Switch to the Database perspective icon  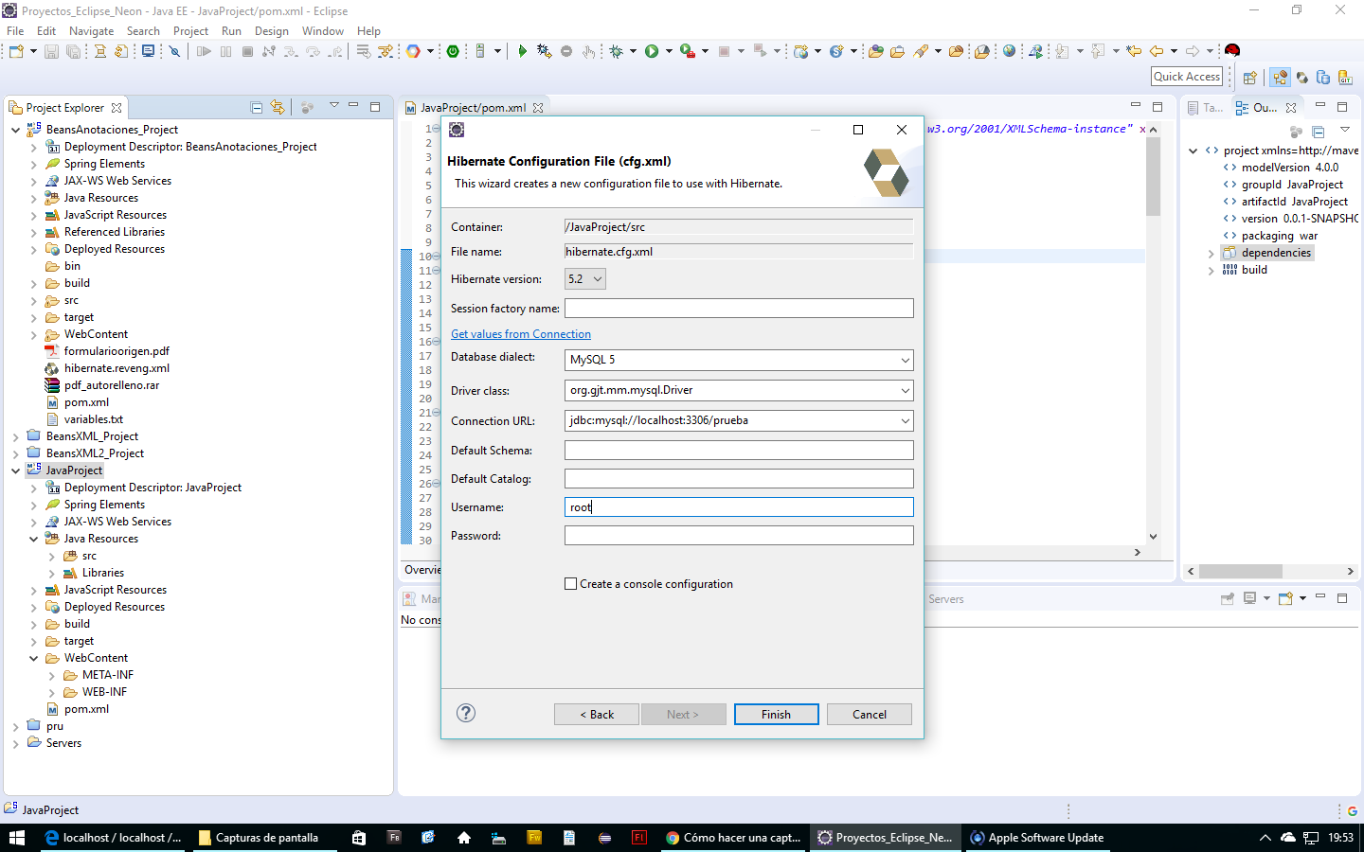[x=1323, y=78]
